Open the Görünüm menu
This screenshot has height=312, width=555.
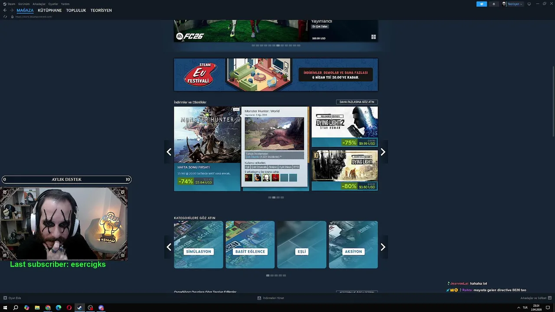[24, 4]
